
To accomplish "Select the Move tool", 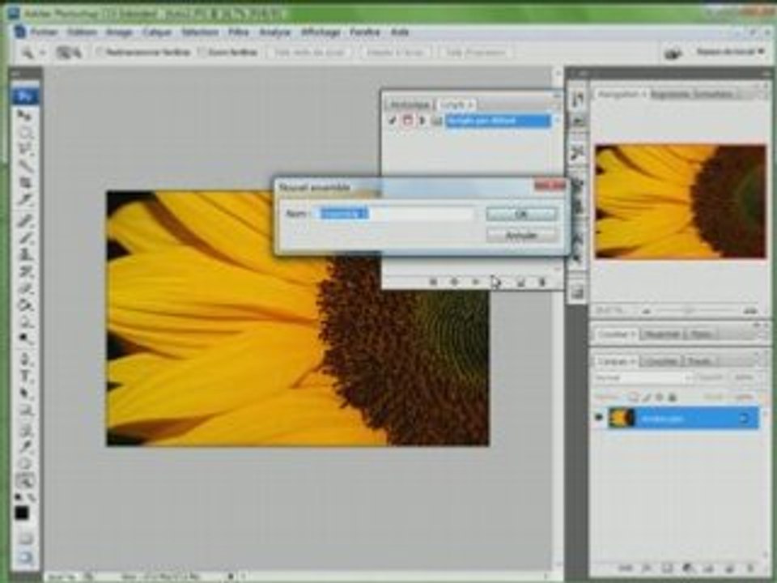I will coord(23,116).
